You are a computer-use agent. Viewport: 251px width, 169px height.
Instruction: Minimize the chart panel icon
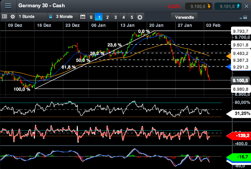click(241, 18)
